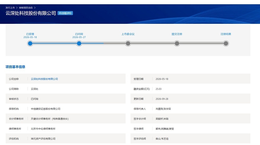260x145 pixels.
Task: Click the sponsor 中信建投证券股份有限公司
Action: click(46, 109)
